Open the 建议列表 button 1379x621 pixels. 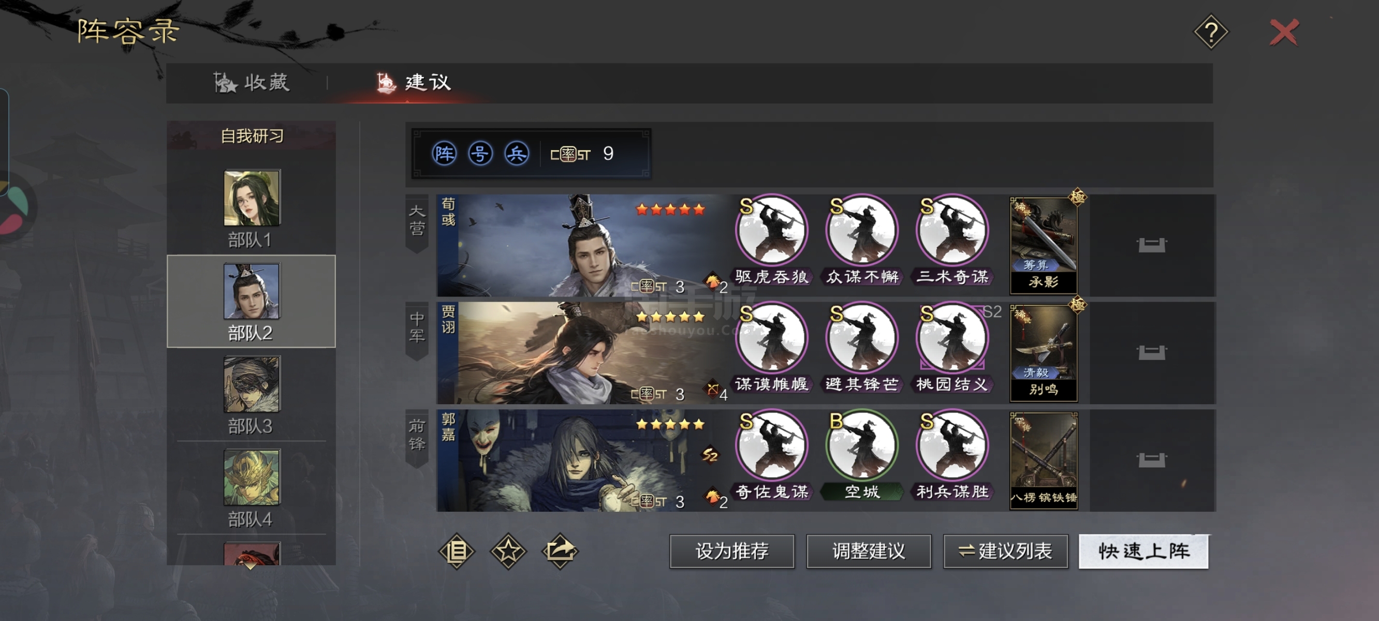(x=1005, y=552)
